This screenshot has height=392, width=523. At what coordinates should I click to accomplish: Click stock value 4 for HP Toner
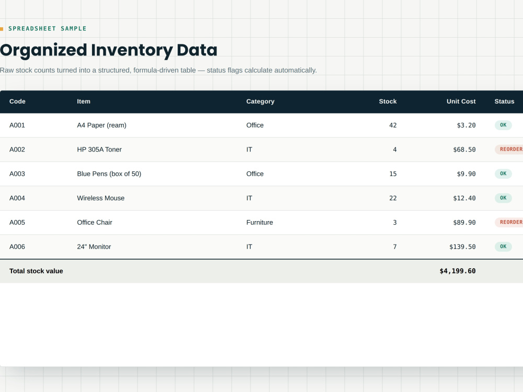point(395,149)
